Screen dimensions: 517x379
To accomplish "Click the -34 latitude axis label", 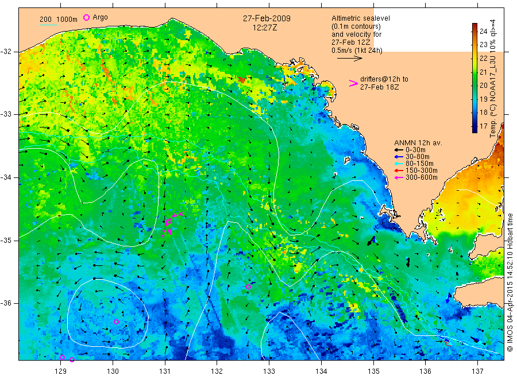I will tap(6, 177).
